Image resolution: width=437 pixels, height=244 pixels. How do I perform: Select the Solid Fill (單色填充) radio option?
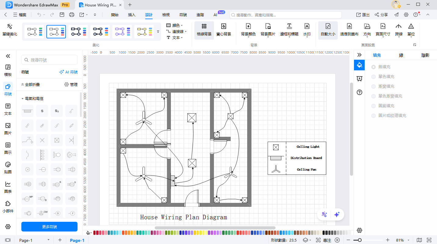point(374,77)
